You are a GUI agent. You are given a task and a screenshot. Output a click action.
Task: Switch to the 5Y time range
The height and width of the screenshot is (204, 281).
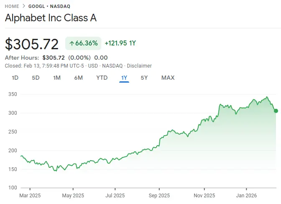[x=144, y=78]
